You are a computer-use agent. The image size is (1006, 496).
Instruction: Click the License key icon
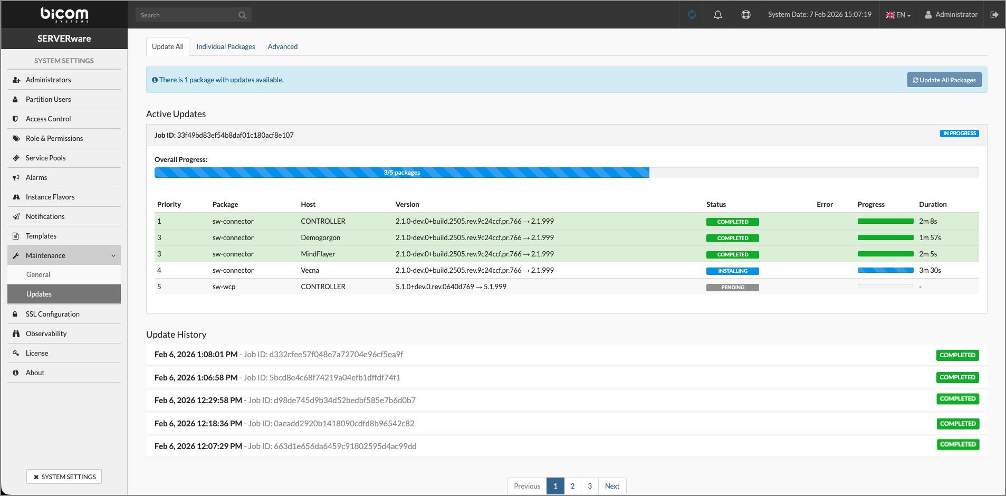[16, 354]
